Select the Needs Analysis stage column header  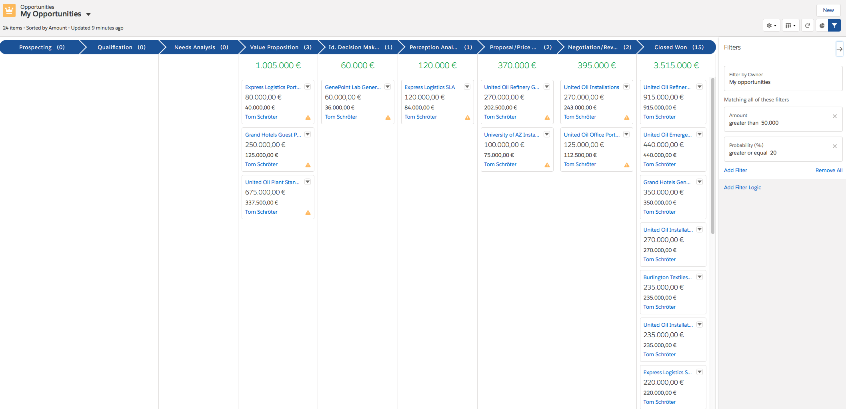pos(201,47)
